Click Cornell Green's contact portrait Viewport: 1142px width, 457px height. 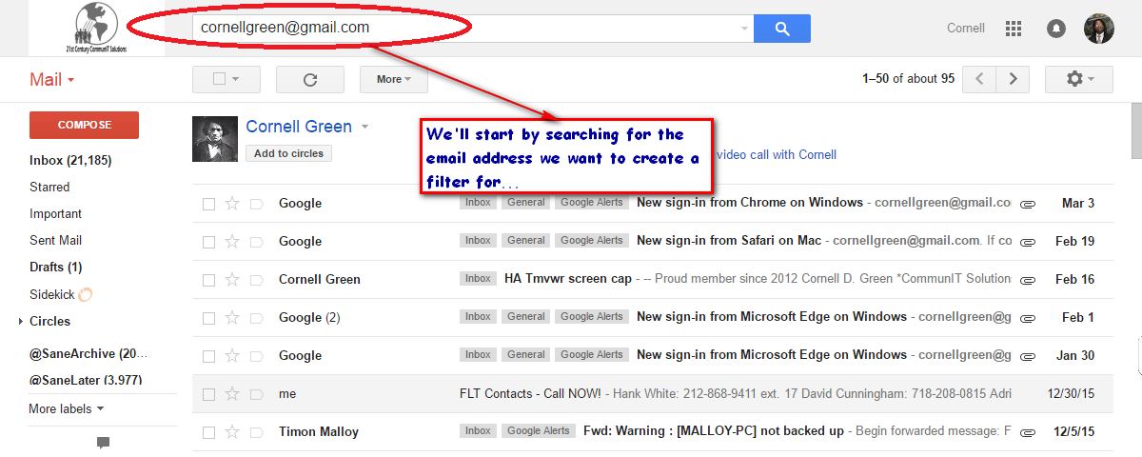(215, 139)
